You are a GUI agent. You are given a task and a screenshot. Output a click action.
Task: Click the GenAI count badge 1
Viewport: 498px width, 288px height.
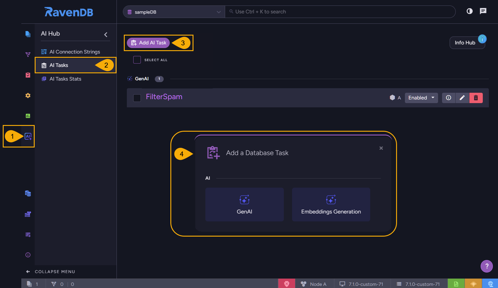point(159,79)
